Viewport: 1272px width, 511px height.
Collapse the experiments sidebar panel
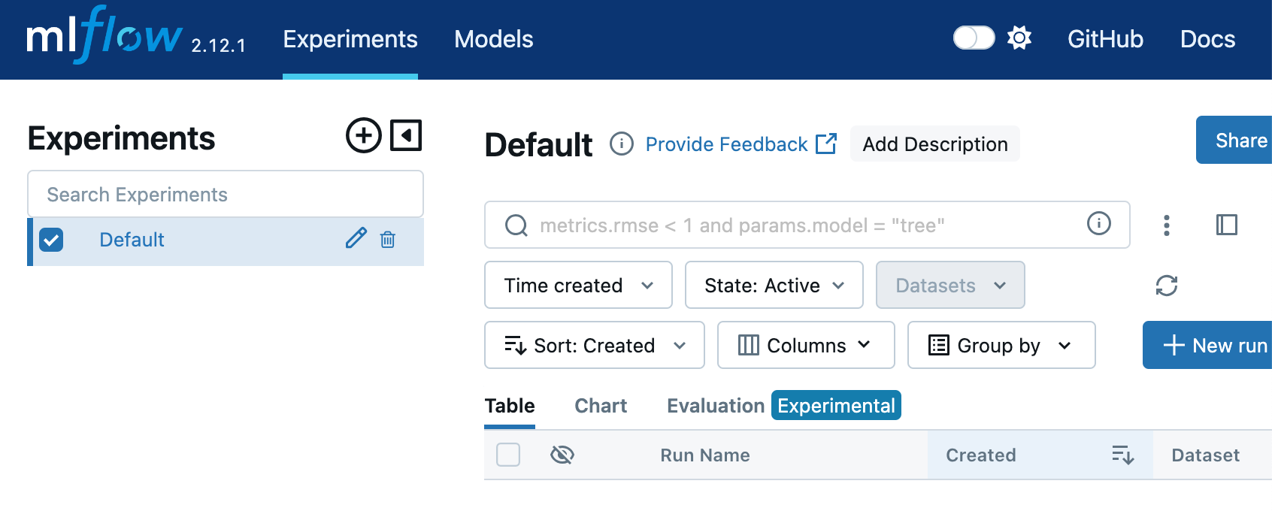click(x=406, y=135)
